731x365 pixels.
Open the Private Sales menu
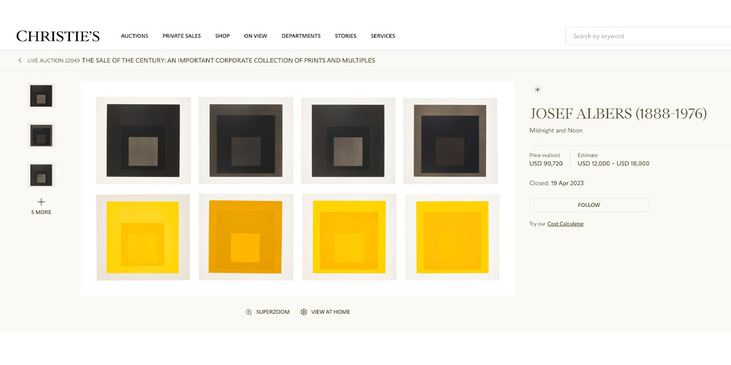[182, 36]
